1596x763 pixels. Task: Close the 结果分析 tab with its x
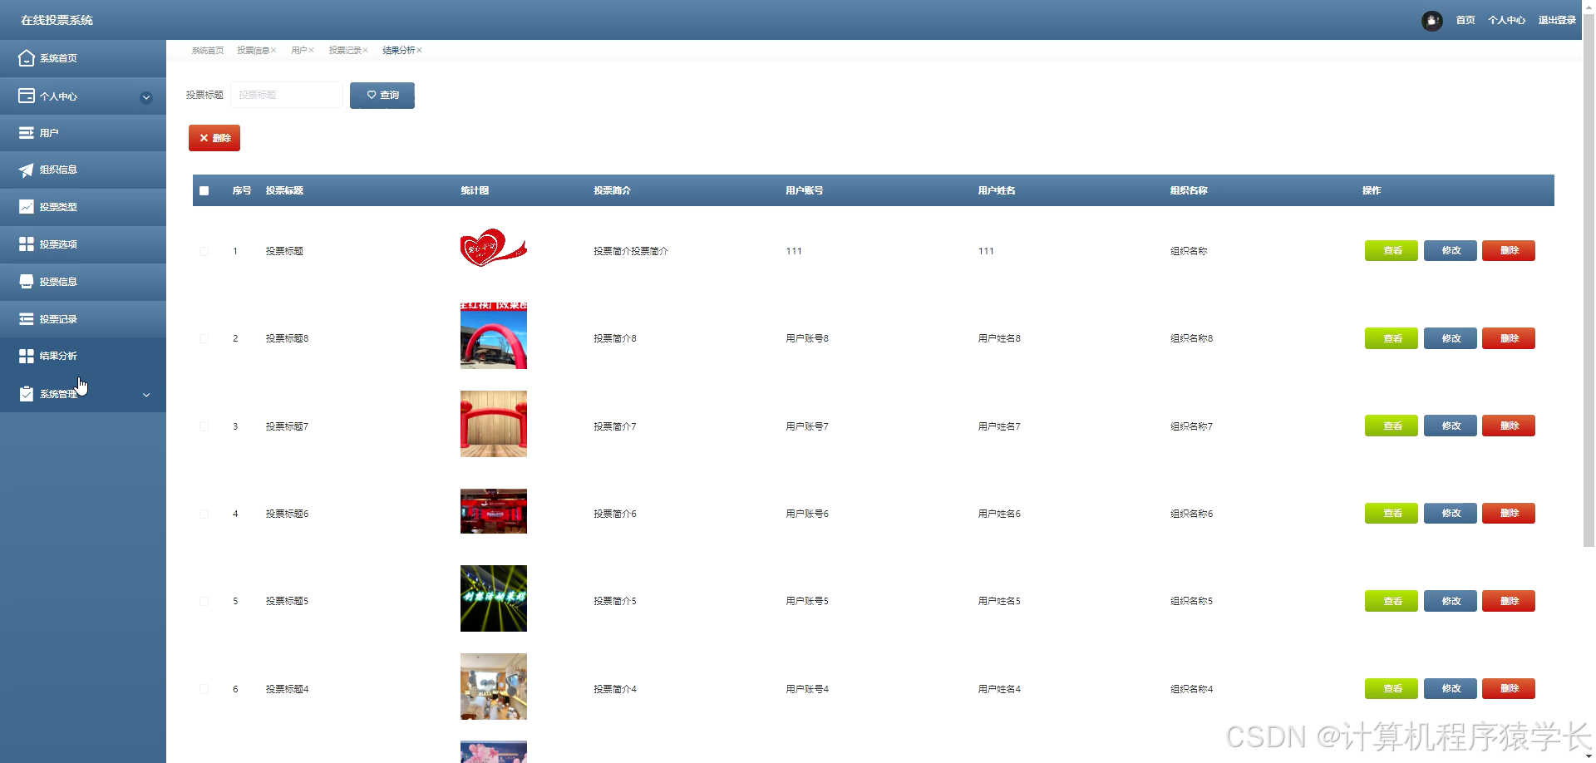click(419, 51)
